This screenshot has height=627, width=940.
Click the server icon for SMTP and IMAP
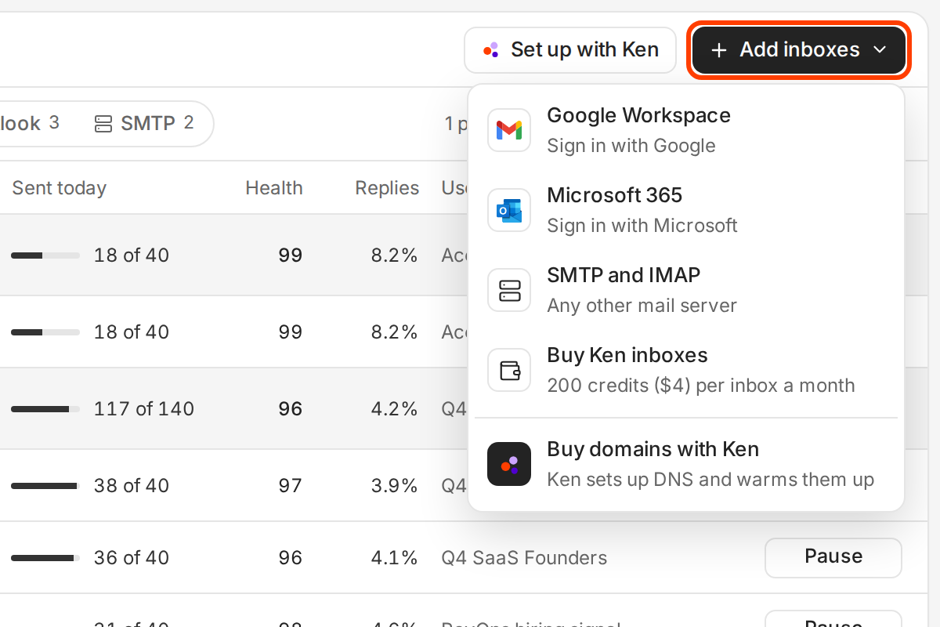pyautogui.click(x=509, y=290)
